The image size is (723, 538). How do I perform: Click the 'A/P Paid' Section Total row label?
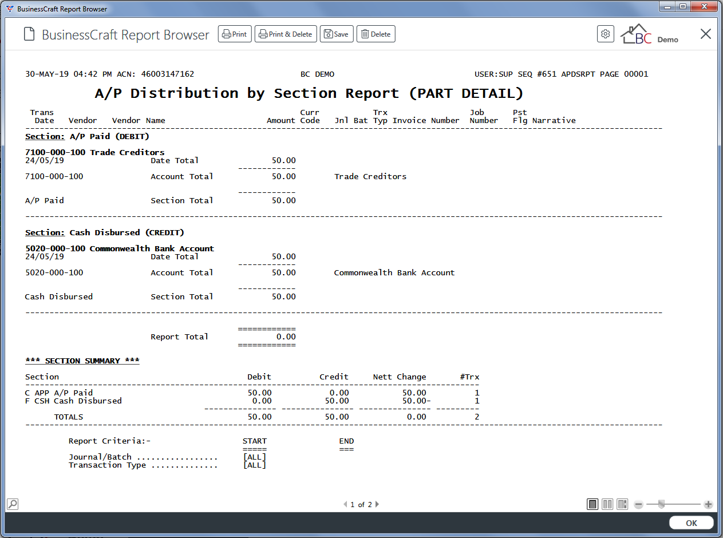tap(45, 200)
